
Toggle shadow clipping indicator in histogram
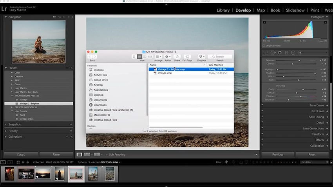tap(264, 22)
